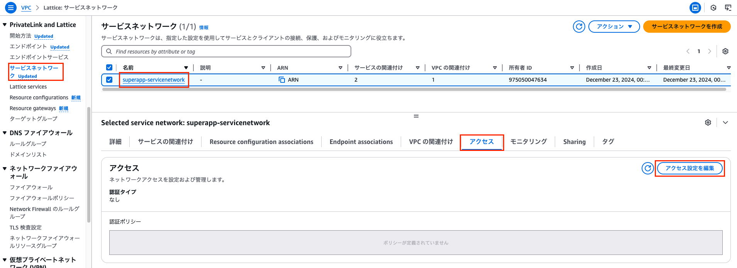Open Lattice services in sidebar
This screenshot has height=268, width=737.
(28, 87)
